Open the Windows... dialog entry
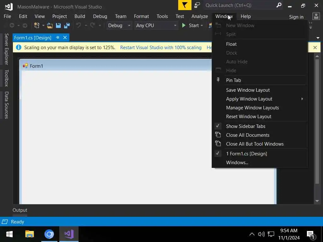 click(x=260, y=162)
